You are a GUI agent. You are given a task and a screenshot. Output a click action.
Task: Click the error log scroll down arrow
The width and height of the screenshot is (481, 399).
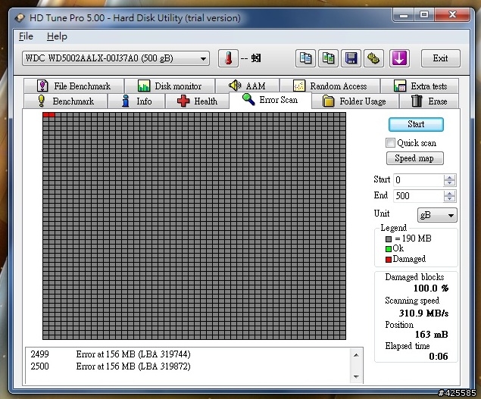pyautogui.click(x=356, y=376)
